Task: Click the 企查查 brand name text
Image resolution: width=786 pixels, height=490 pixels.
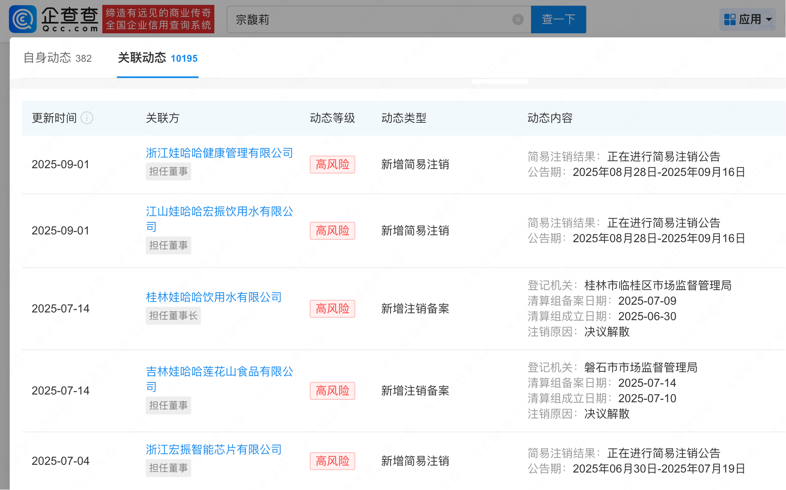Action: coord(70,15)
